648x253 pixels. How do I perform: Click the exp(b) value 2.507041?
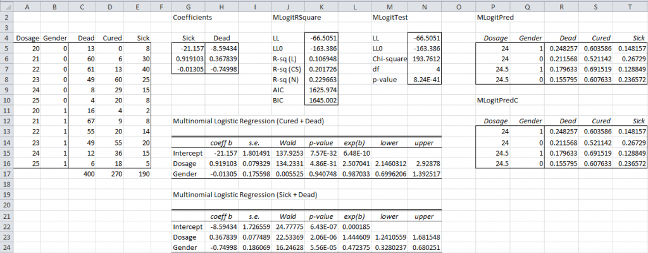click(x=356, y=164)
